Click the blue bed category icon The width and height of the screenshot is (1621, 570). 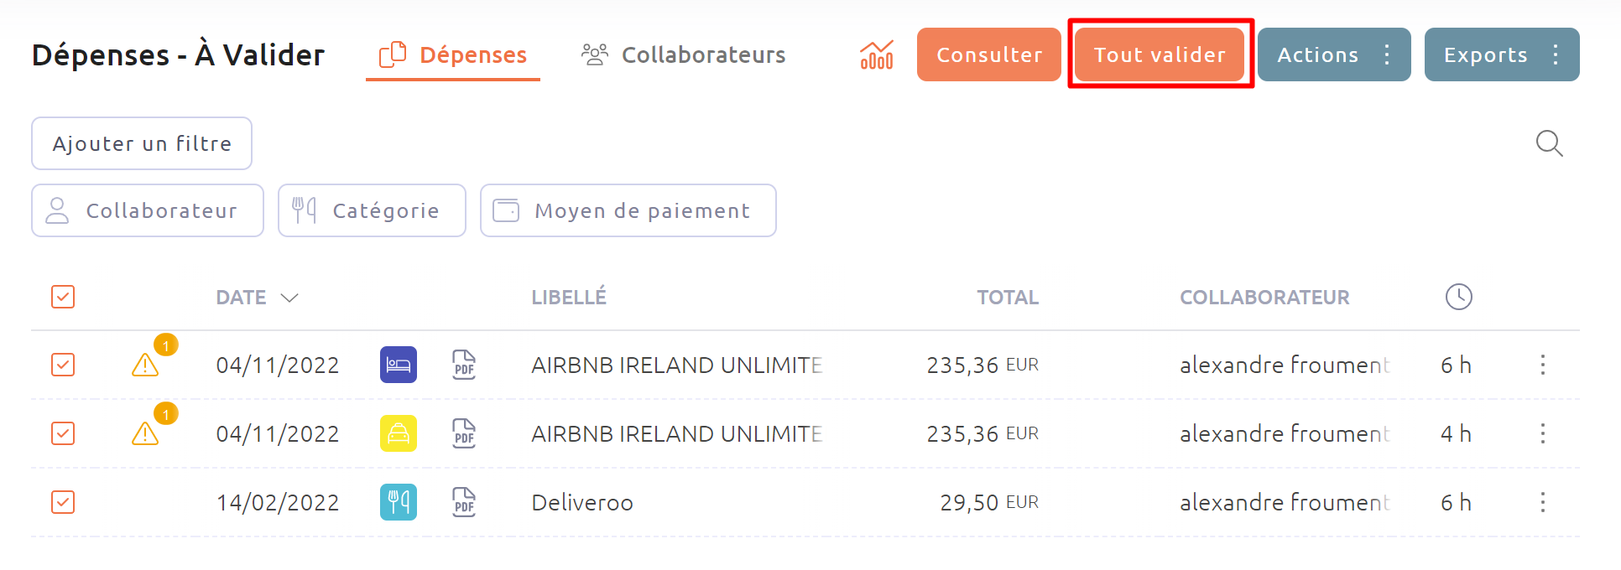point(399,365)
